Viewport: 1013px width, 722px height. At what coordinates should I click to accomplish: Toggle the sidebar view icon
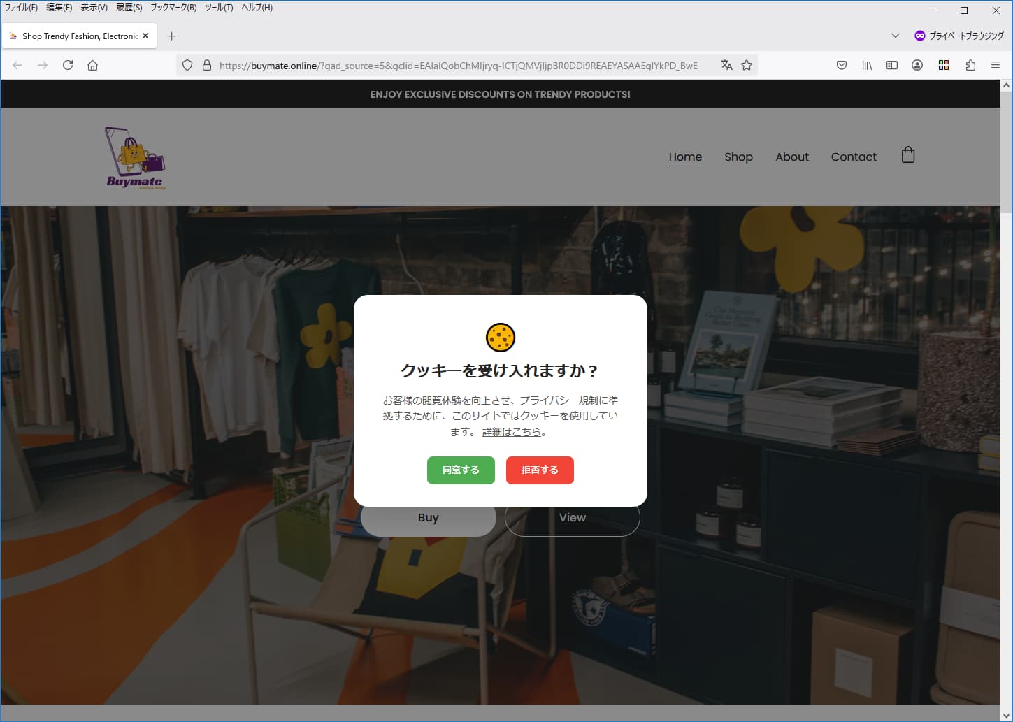coord(892,65)
